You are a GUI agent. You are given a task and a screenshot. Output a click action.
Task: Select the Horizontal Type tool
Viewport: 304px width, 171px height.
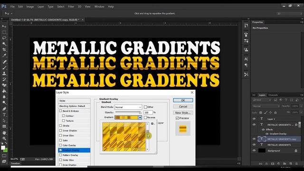(x=4, y=114)
